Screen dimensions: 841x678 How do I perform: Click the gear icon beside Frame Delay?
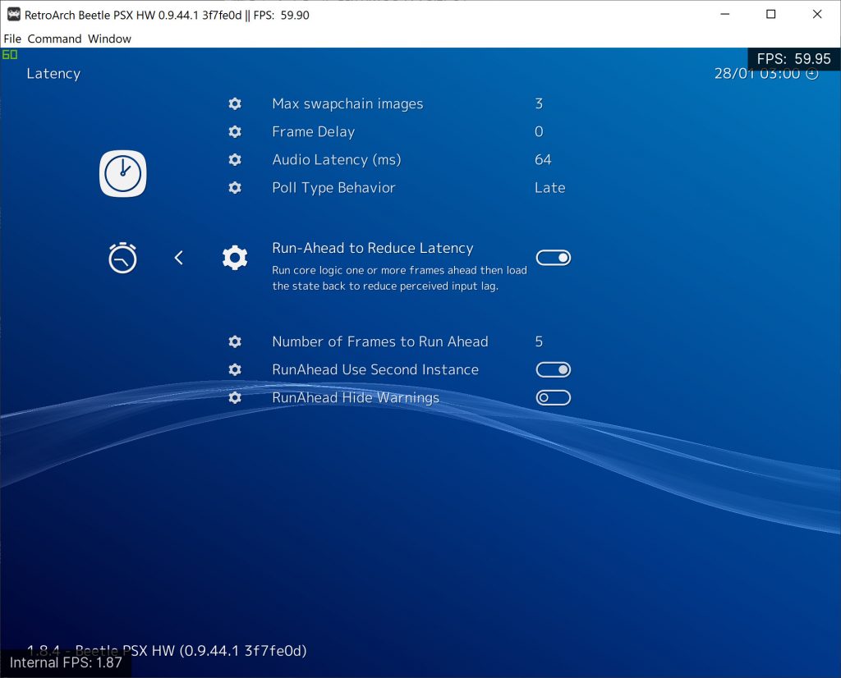235,131
